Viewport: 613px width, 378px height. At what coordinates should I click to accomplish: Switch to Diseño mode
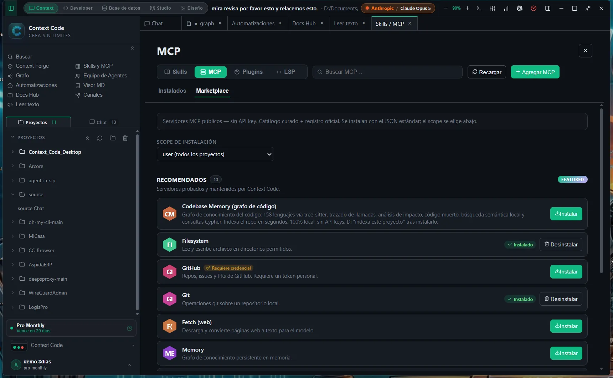point(191,8)
